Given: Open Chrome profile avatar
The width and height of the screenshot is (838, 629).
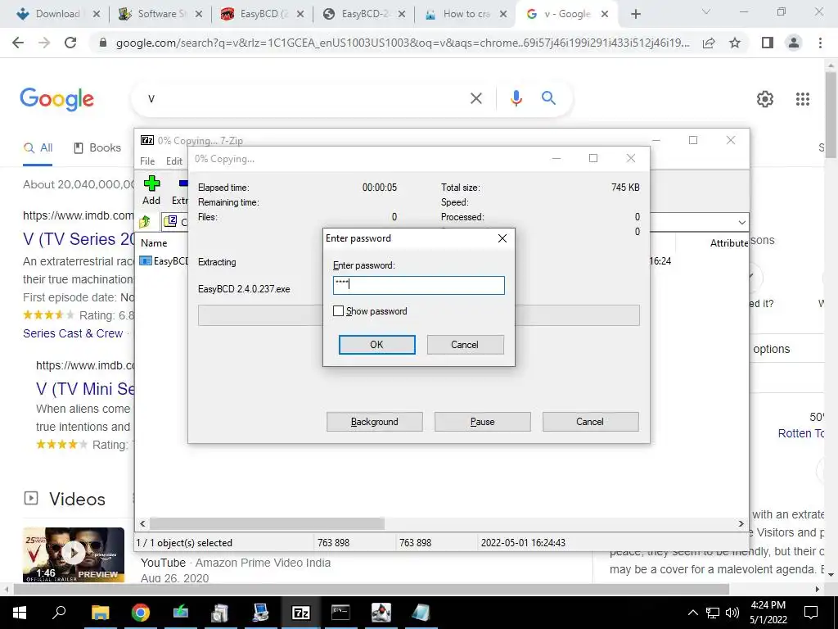Looking at the screenshot, I should tap(794, 43).
